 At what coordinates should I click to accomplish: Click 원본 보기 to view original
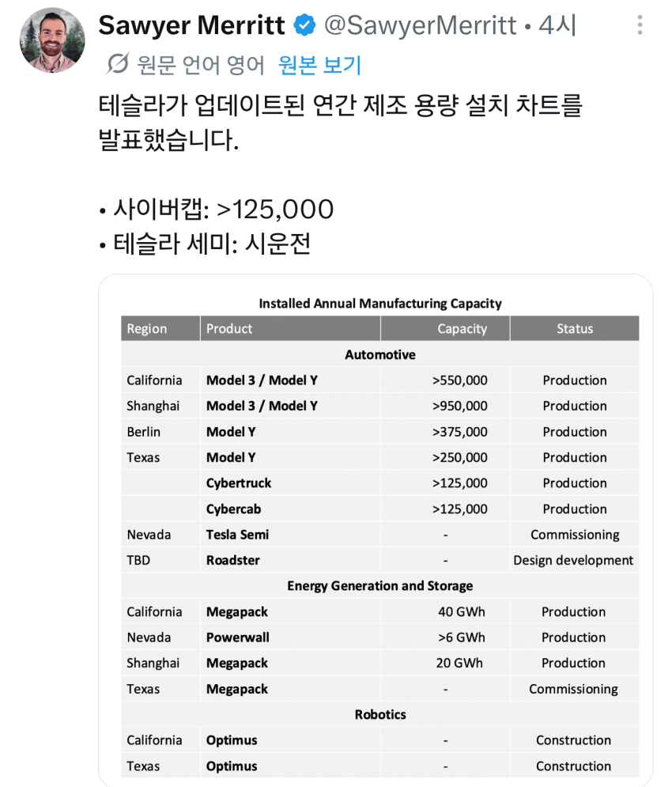pyautogui.click(x=319, y=65)
